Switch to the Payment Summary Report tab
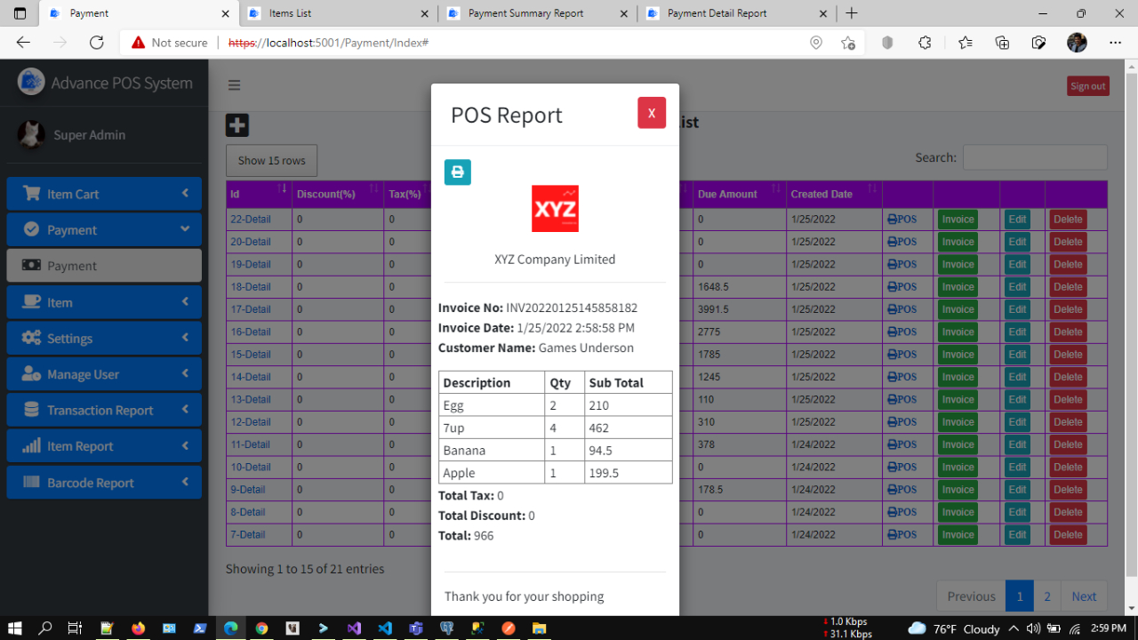 click(526, 13)
